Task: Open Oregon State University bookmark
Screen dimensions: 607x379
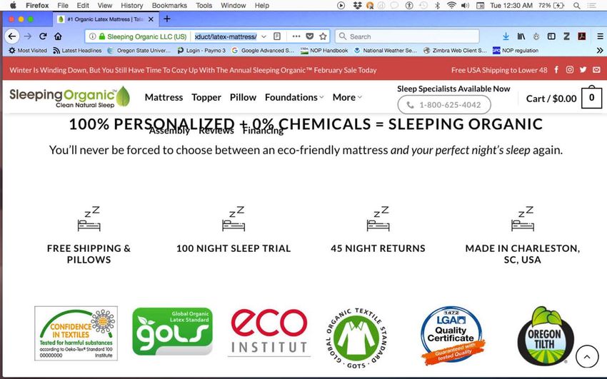Action: click(x=139, y=50)
